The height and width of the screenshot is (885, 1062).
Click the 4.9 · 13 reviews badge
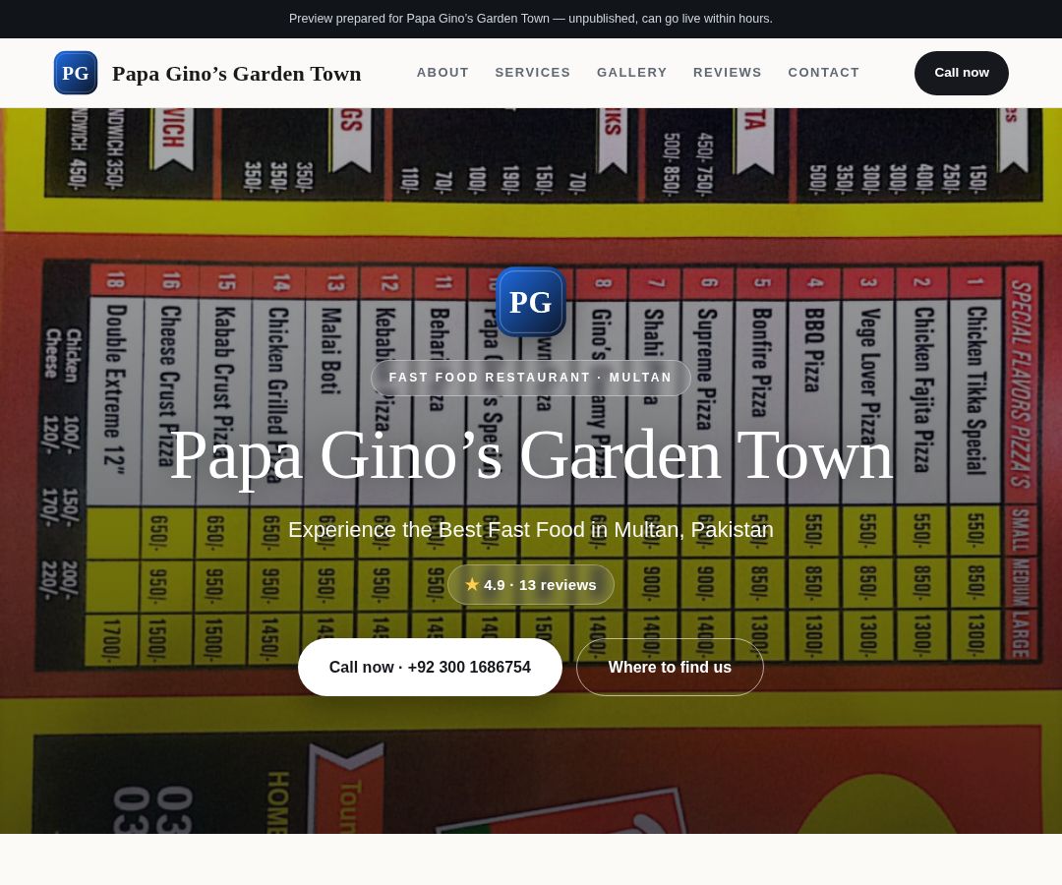click(531, 584)
